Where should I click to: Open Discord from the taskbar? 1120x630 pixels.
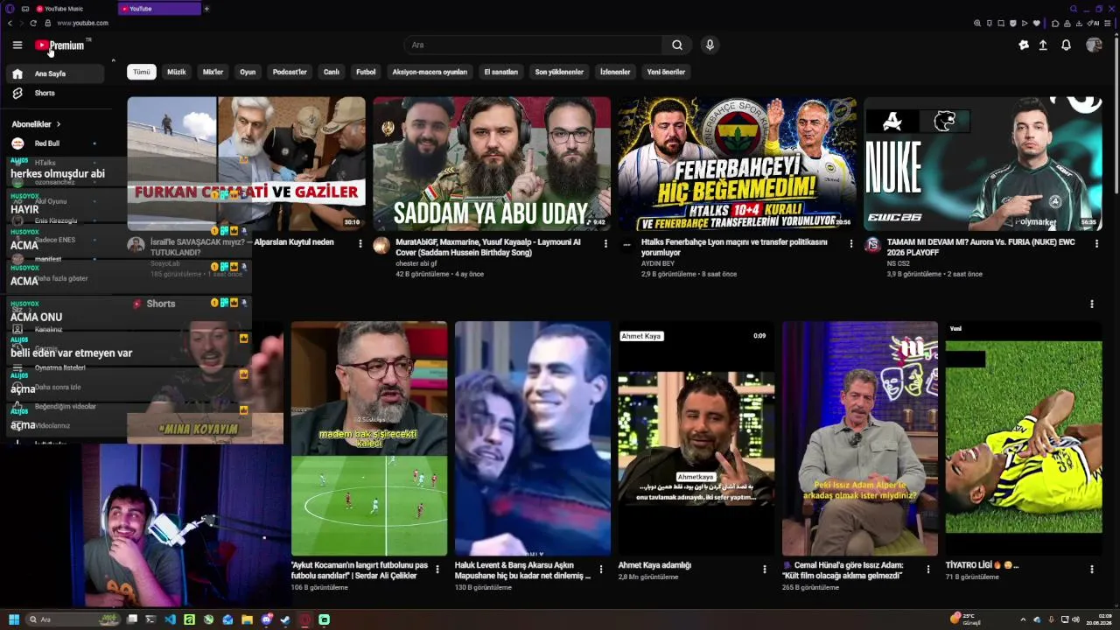(266, 619)
